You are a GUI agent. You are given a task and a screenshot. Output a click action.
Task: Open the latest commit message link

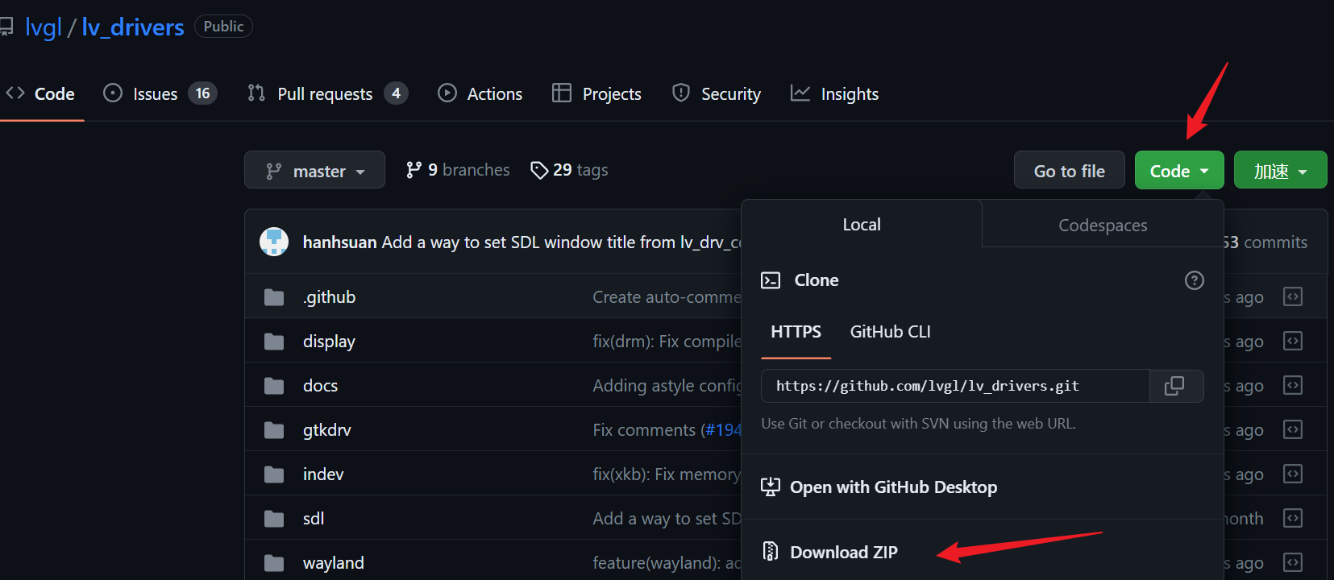[x=561, y=242]
